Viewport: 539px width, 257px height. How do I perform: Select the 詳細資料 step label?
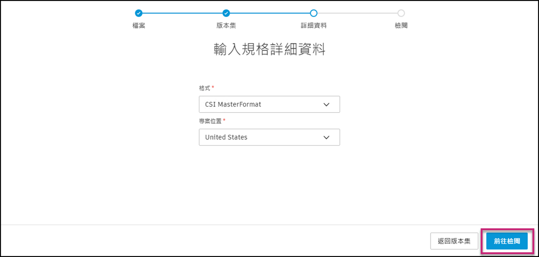coord(314,26)
